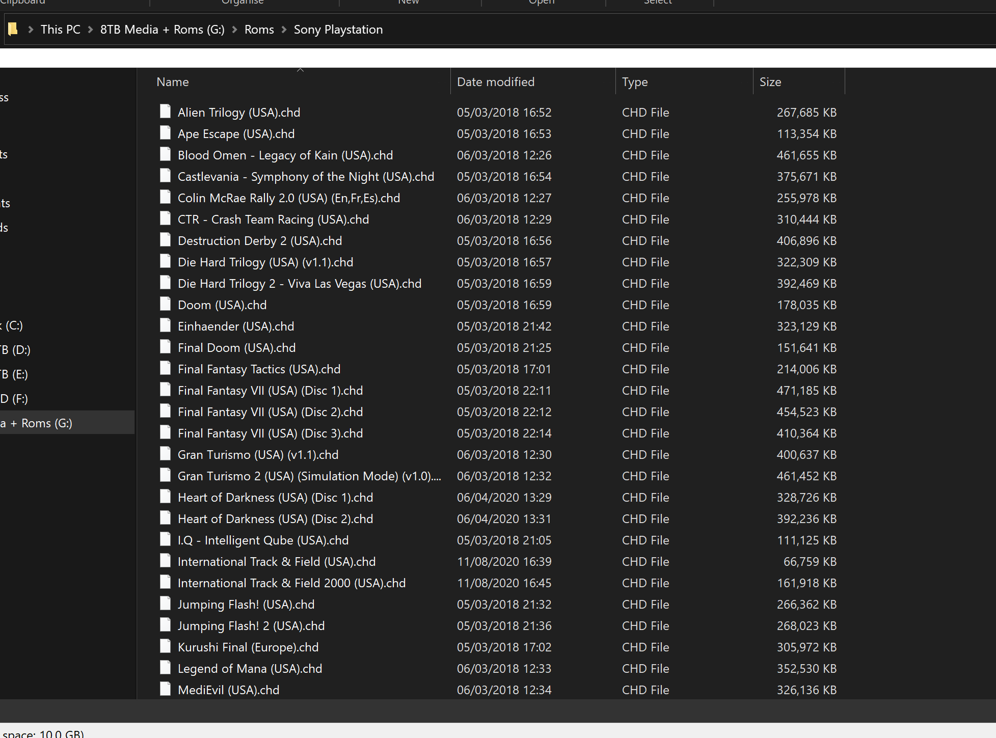Click the size value 161,918 KB

(x=807, y=583)
